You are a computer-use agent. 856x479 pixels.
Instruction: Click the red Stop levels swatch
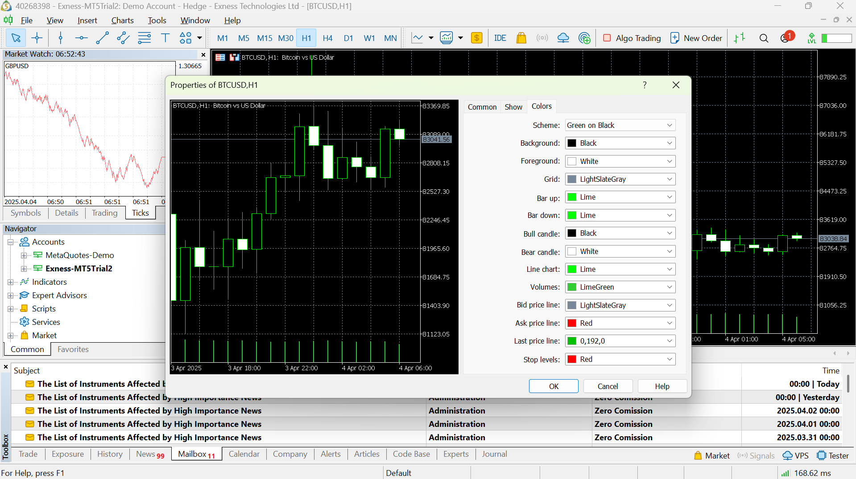click(x=572, y=359)
